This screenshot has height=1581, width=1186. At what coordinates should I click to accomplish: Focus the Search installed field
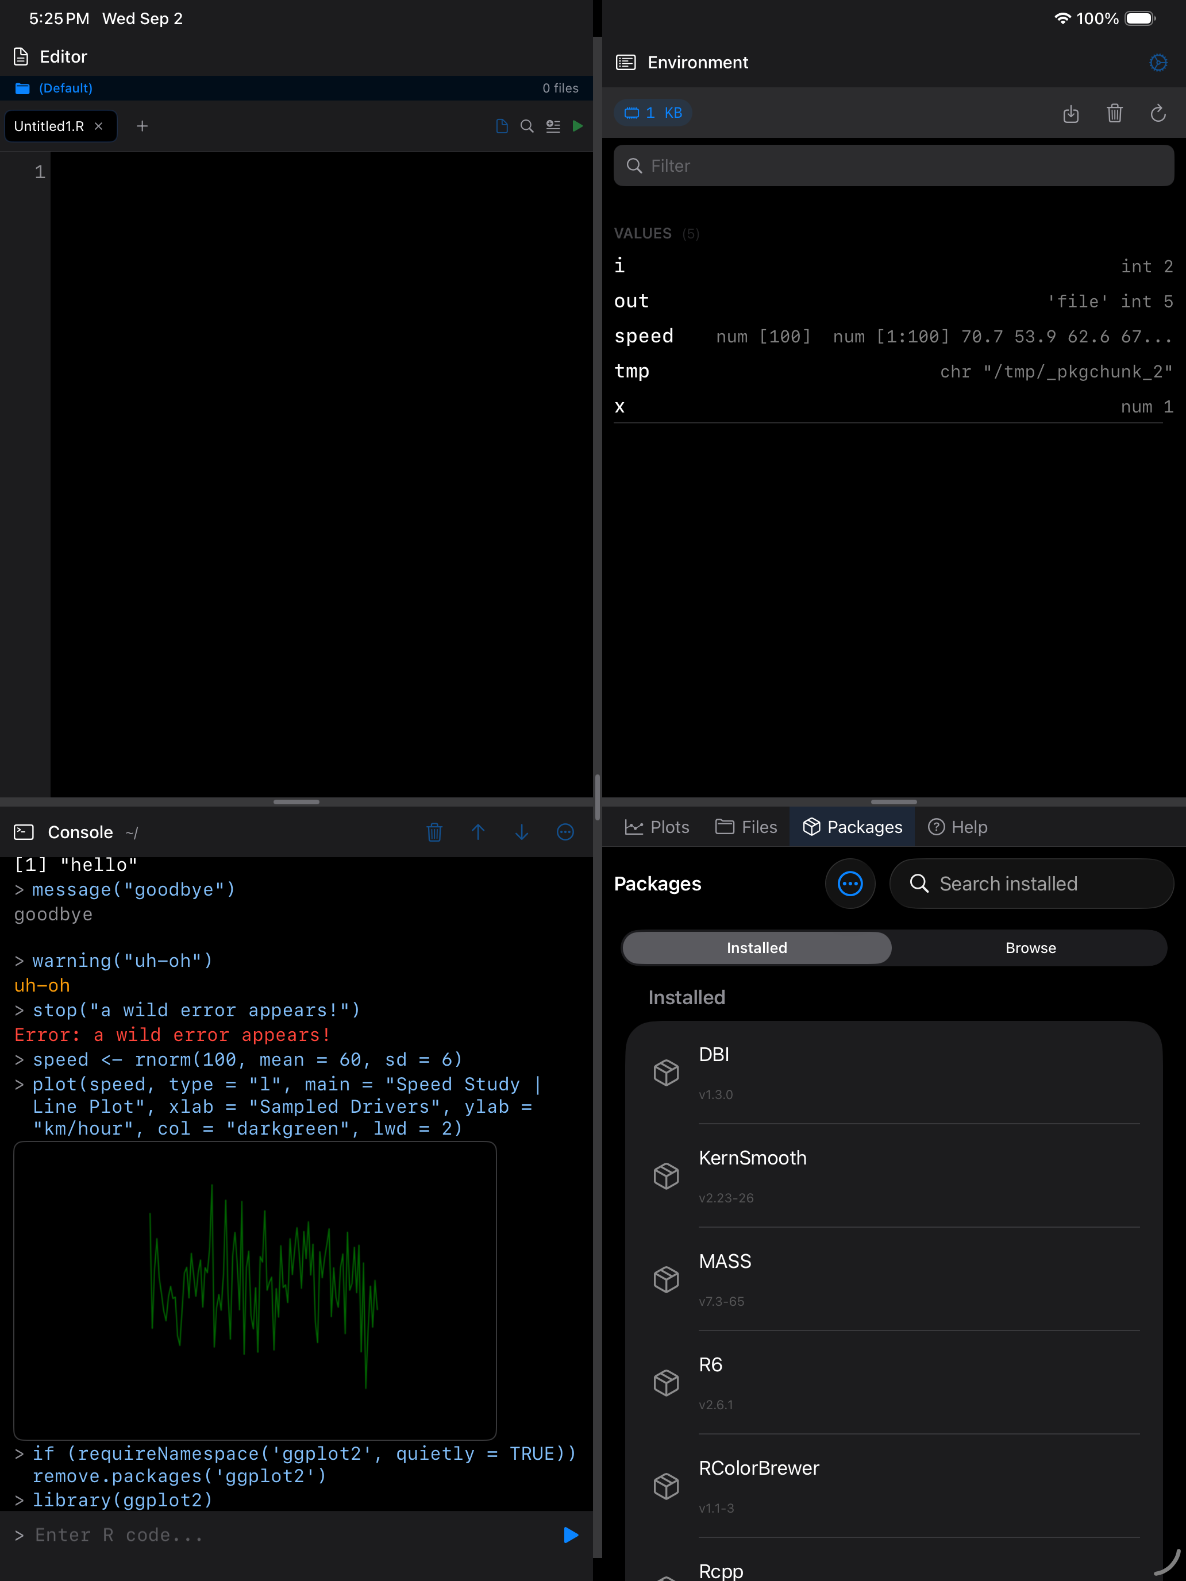coord(1031,884)
